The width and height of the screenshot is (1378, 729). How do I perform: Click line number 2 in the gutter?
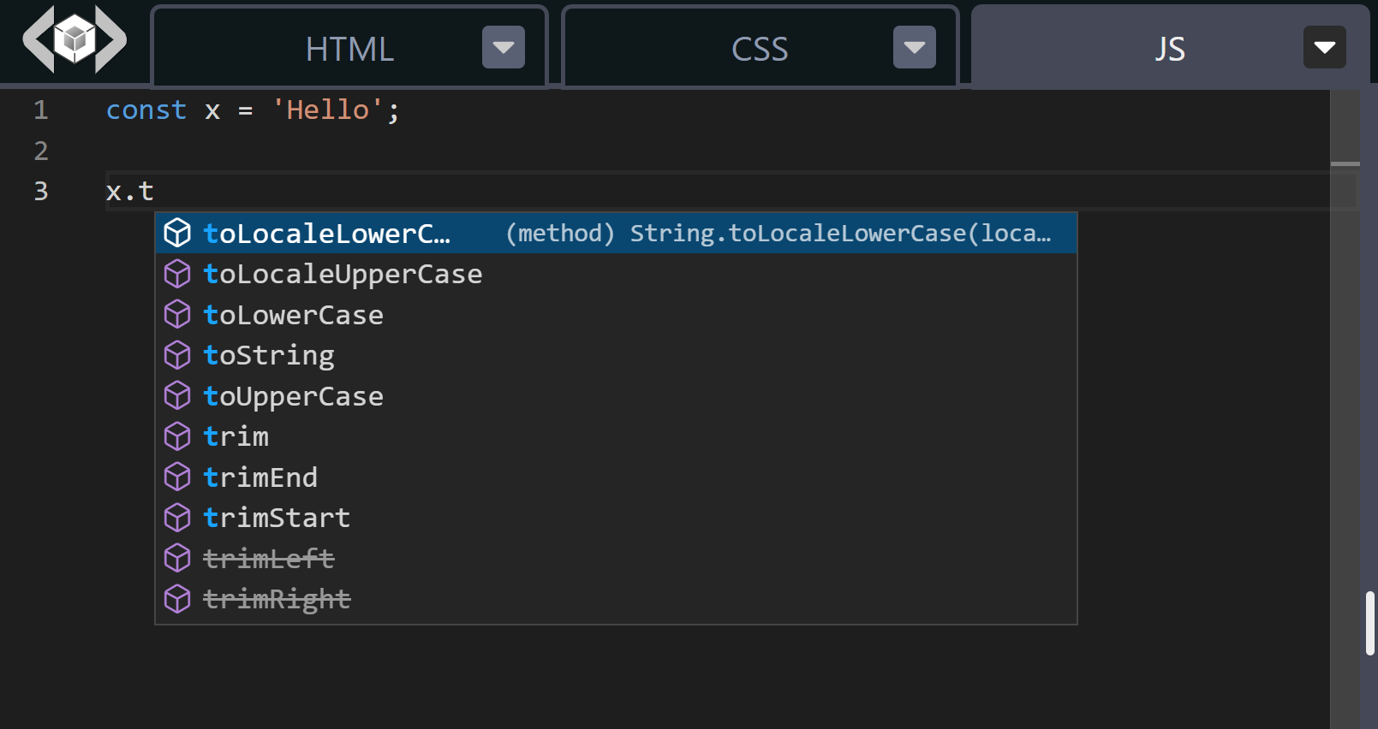[x=40, y=151]
